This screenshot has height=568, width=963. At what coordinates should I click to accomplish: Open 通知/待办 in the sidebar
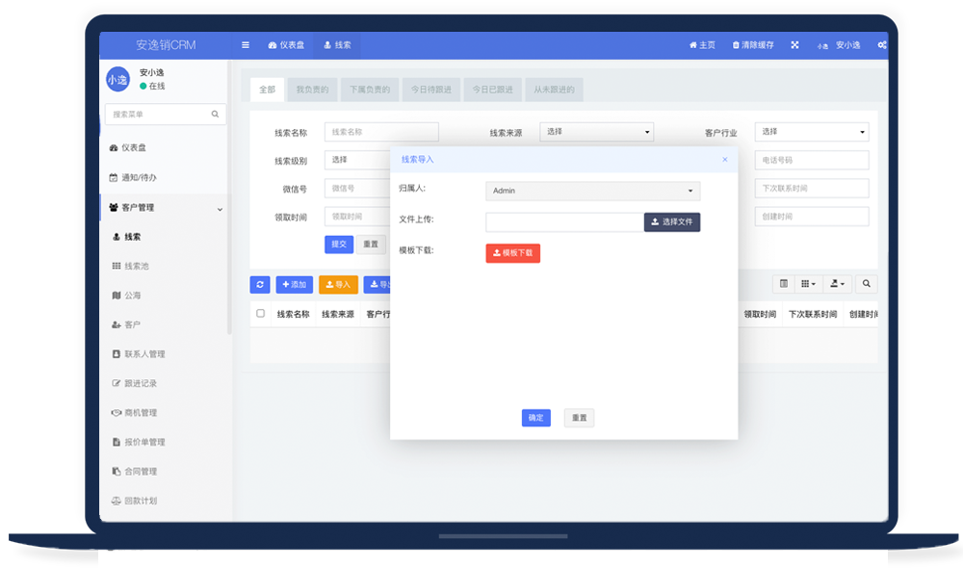[x=133, y=177]
